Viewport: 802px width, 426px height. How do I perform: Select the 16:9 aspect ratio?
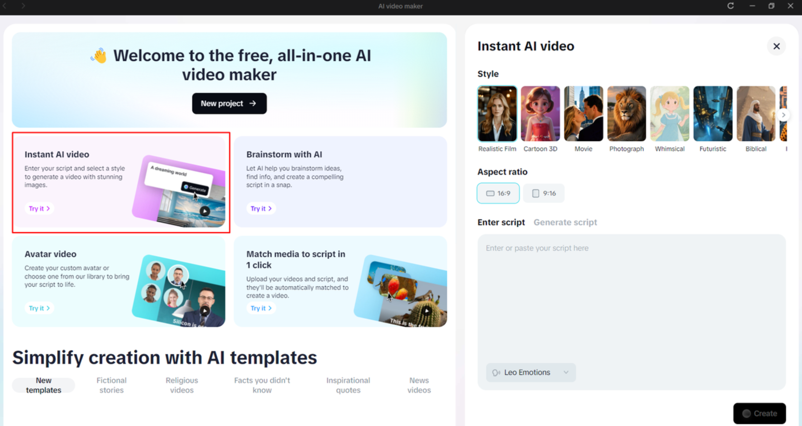click(498, 193)
